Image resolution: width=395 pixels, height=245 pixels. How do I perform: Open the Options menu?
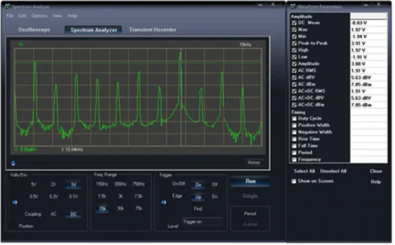tap(39, 16)
